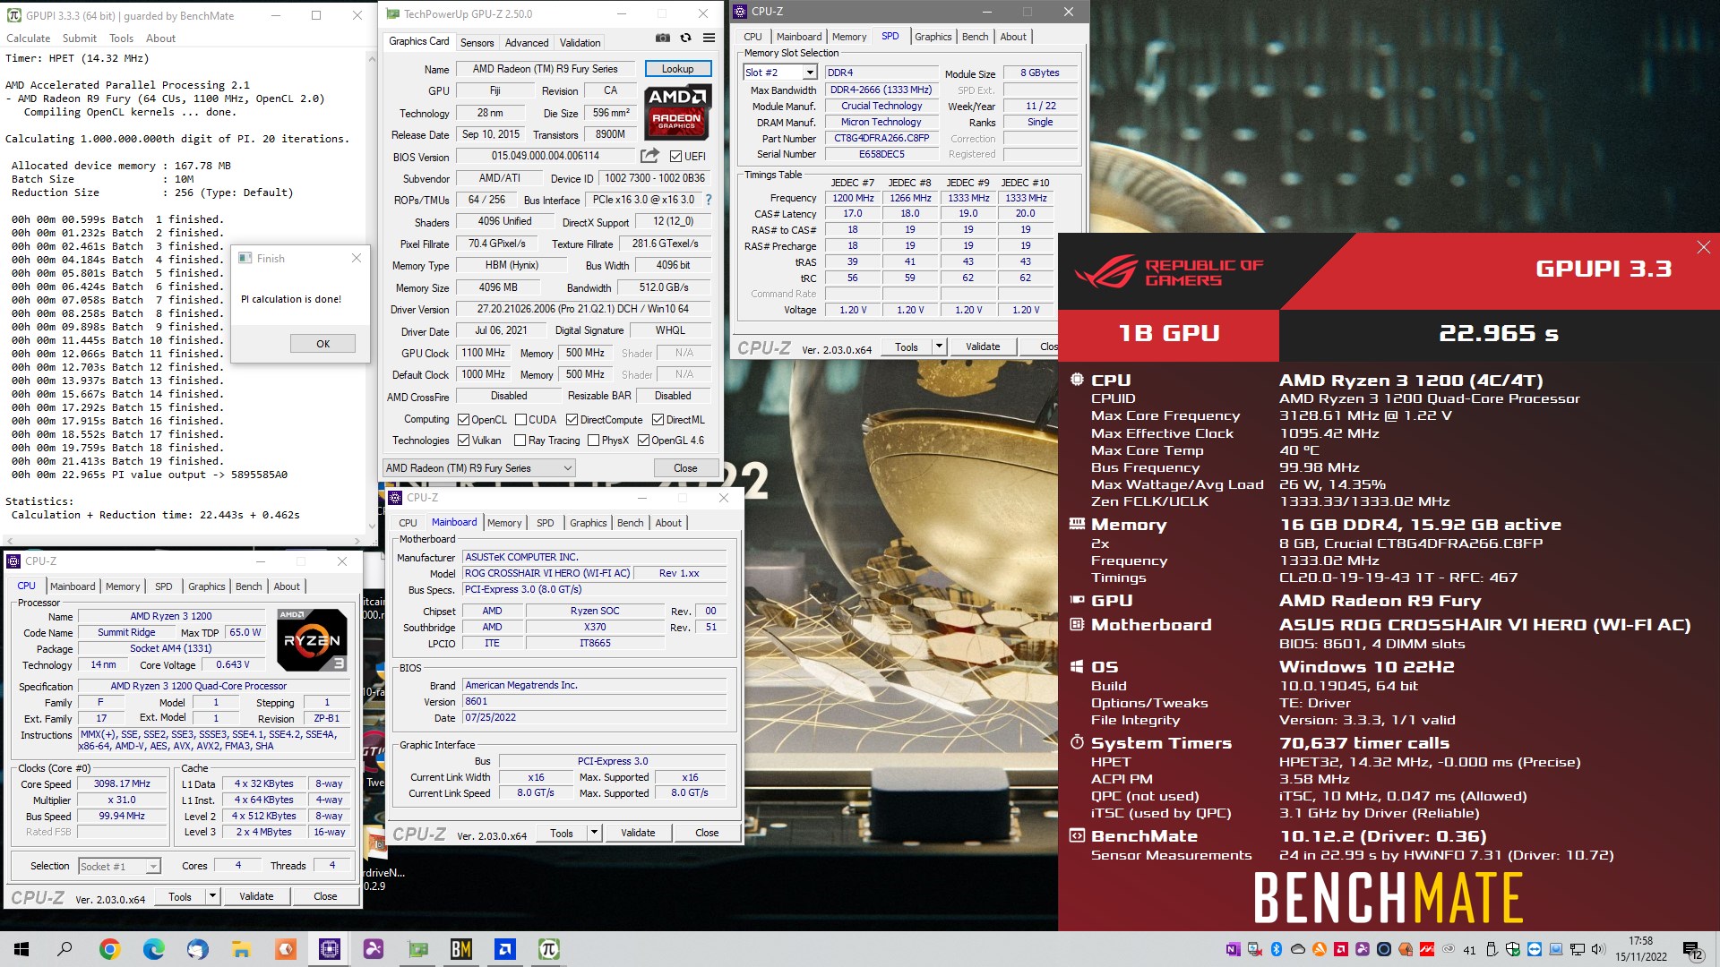Take a GPU-Z screenshot with camera icon
This screenshot has height=967, width=1720.
662,39
